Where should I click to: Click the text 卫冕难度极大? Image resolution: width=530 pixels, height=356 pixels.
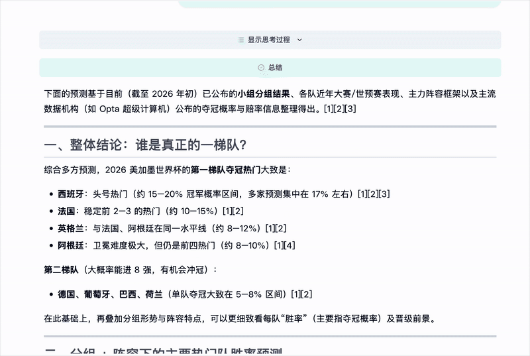119,245
